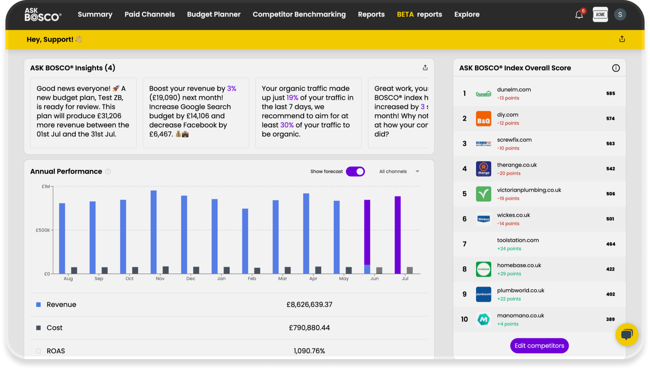This screenshot has width=650, height=370.
Task: Click the ASK BOSCO logo
Action: pos(43,14)
